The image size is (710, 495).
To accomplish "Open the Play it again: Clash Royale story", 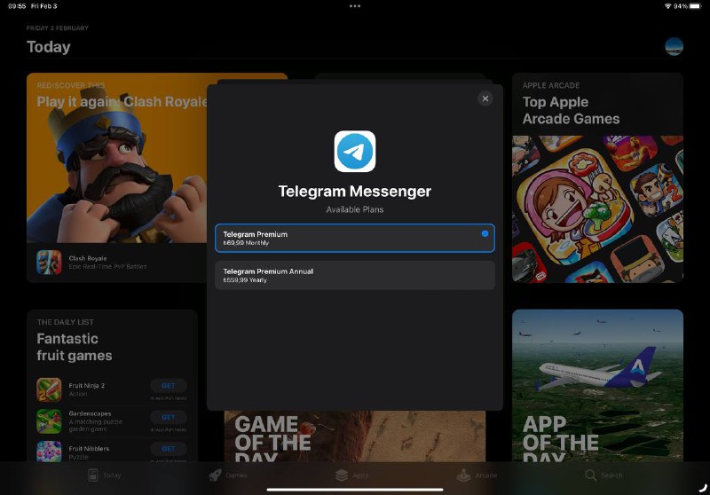I will (116, 177).
